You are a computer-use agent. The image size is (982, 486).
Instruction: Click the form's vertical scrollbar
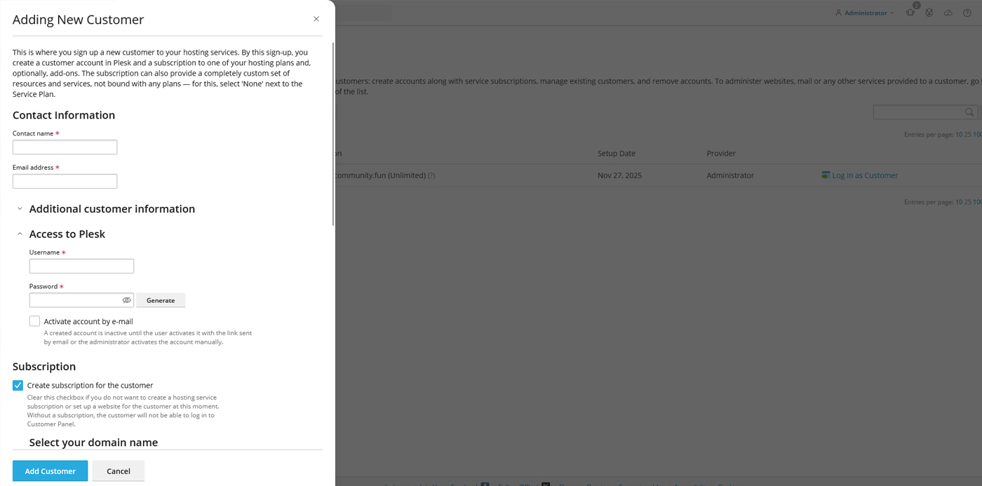333,133
